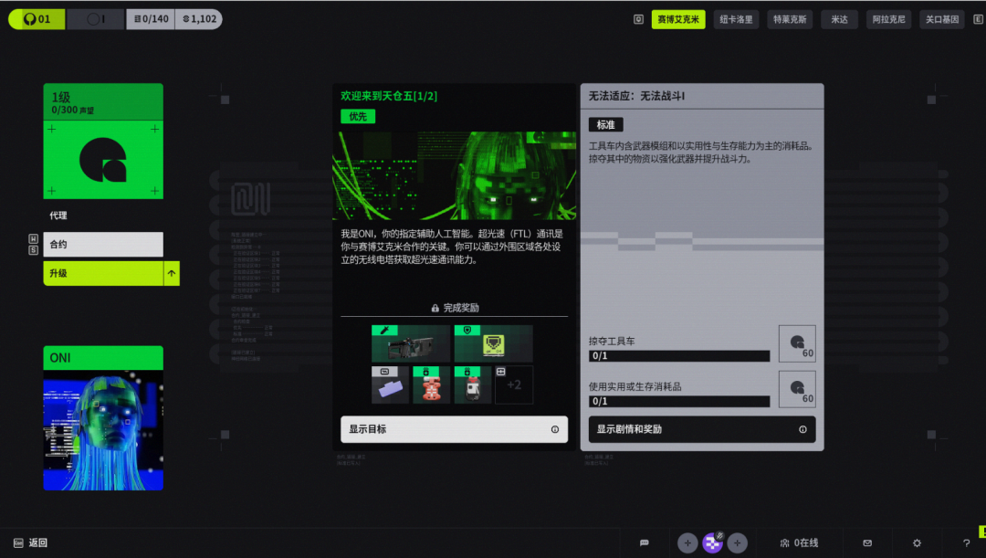The height and width of the screenshot is (558, 986).
Task: Expand 显示剧情和奖励 panel
Action: (700, 429)
